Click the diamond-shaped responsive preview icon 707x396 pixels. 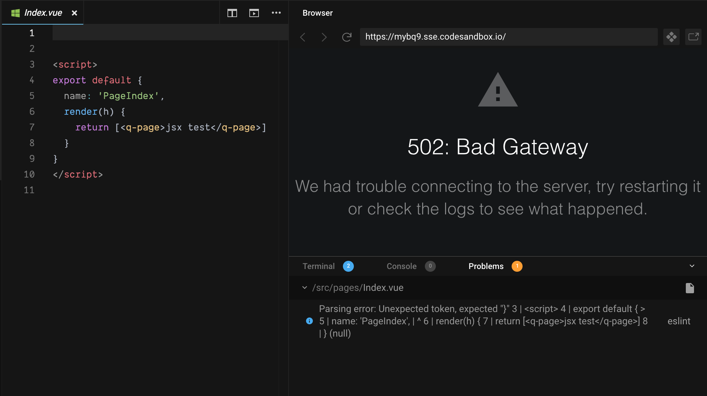671,37
